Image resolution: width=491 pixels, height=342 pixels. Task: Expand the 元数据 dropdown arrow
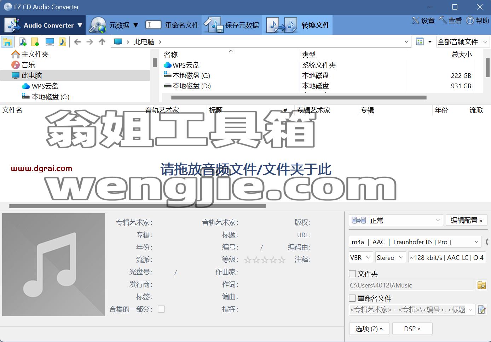pyautogui.click(x=136, y=25)
